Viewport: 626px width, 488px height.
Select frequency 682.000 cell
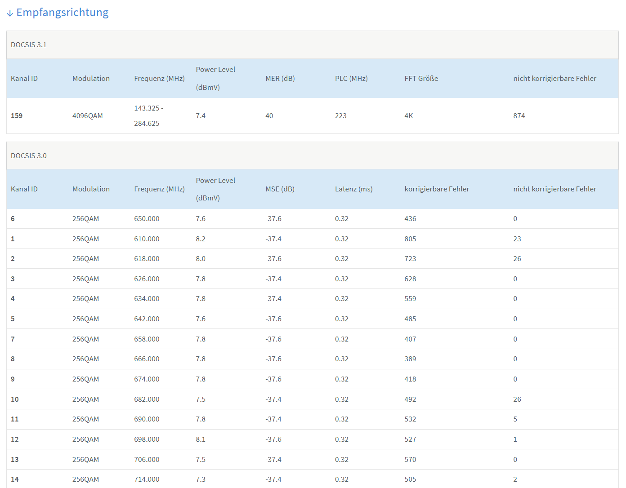pyautogui.click(x=147, y=399)
